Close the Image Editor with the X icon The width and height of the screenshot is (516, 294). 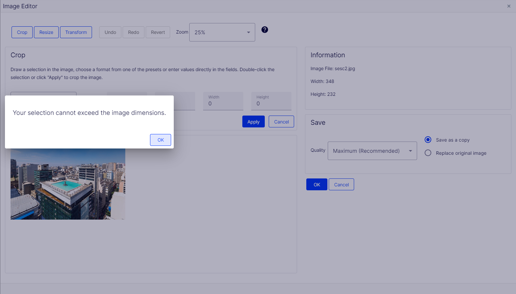[508, 6]
